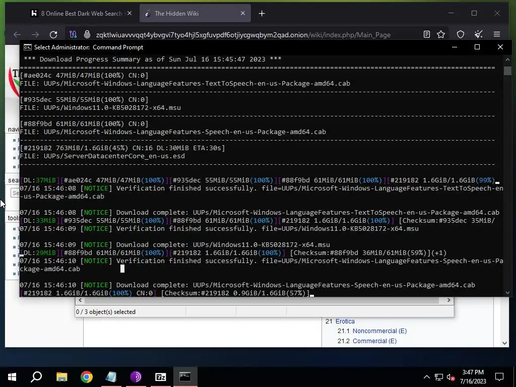Go back in browser history
This screenshot has height=387, width=516.
coord(17,35)
